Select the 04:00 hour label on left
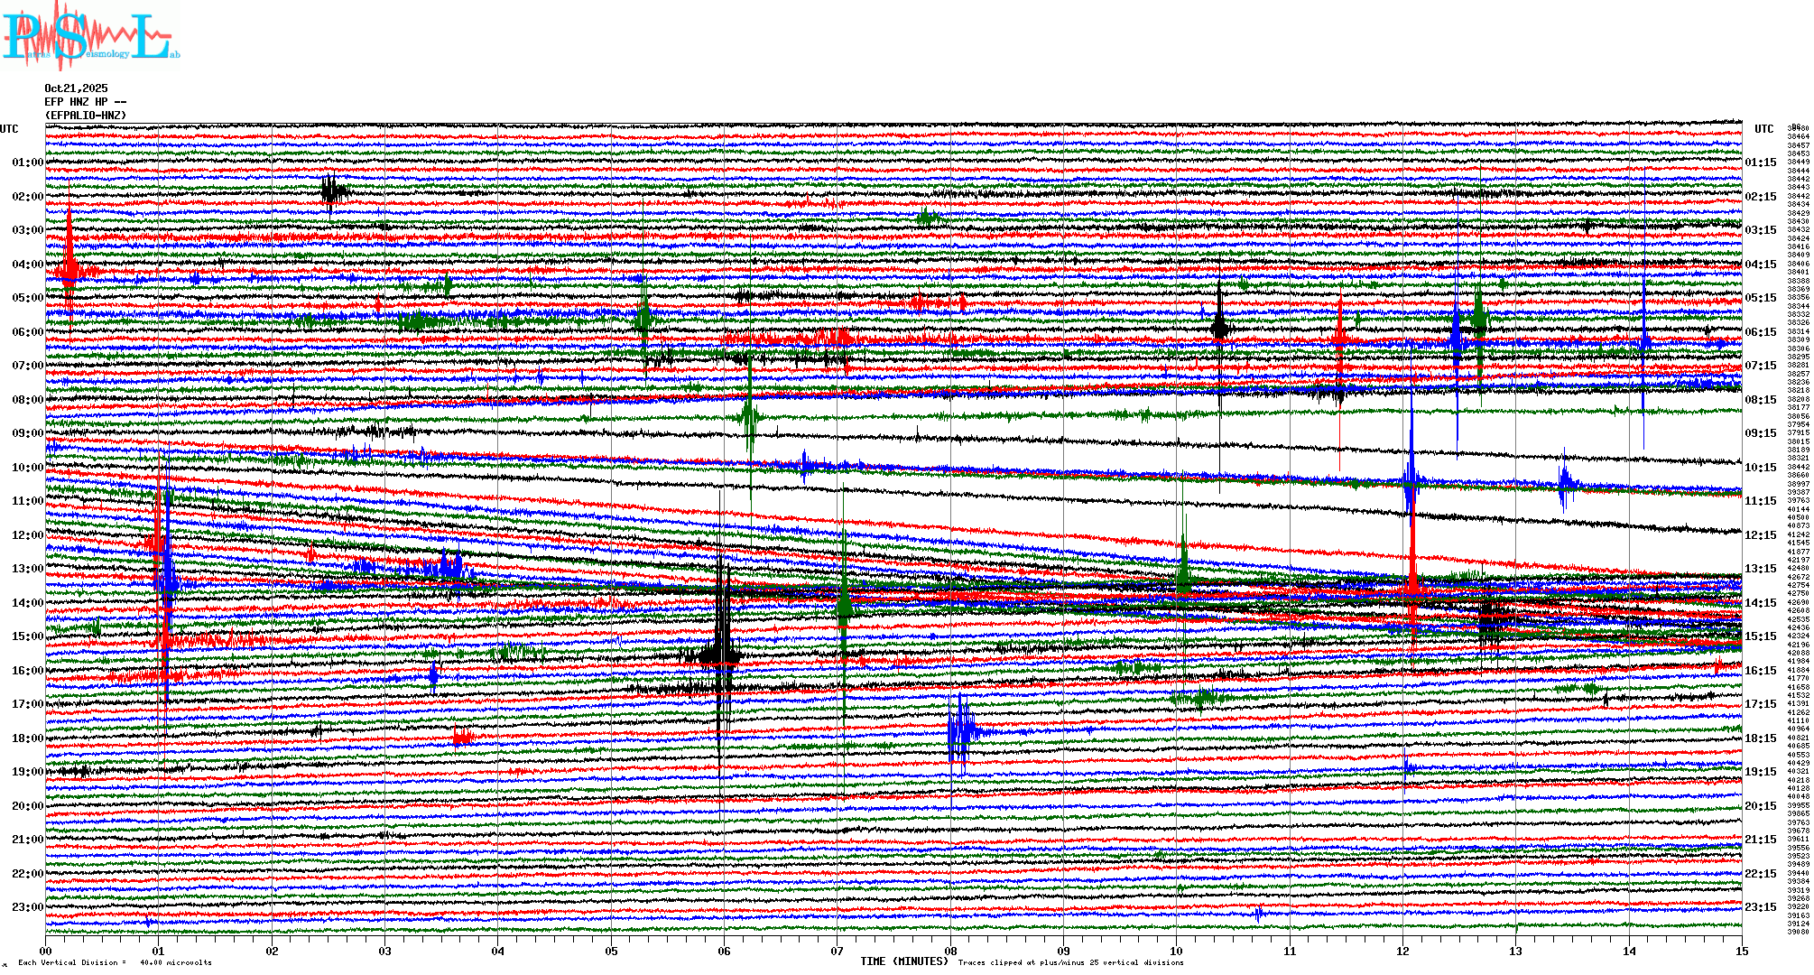Screen dimensions: 1814x975 pos(27,265)
